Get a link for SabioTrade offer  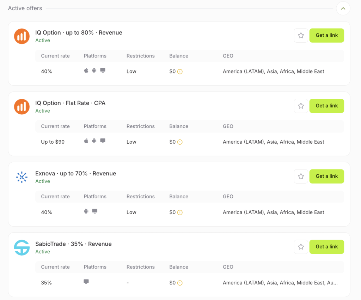click(326, 247)
